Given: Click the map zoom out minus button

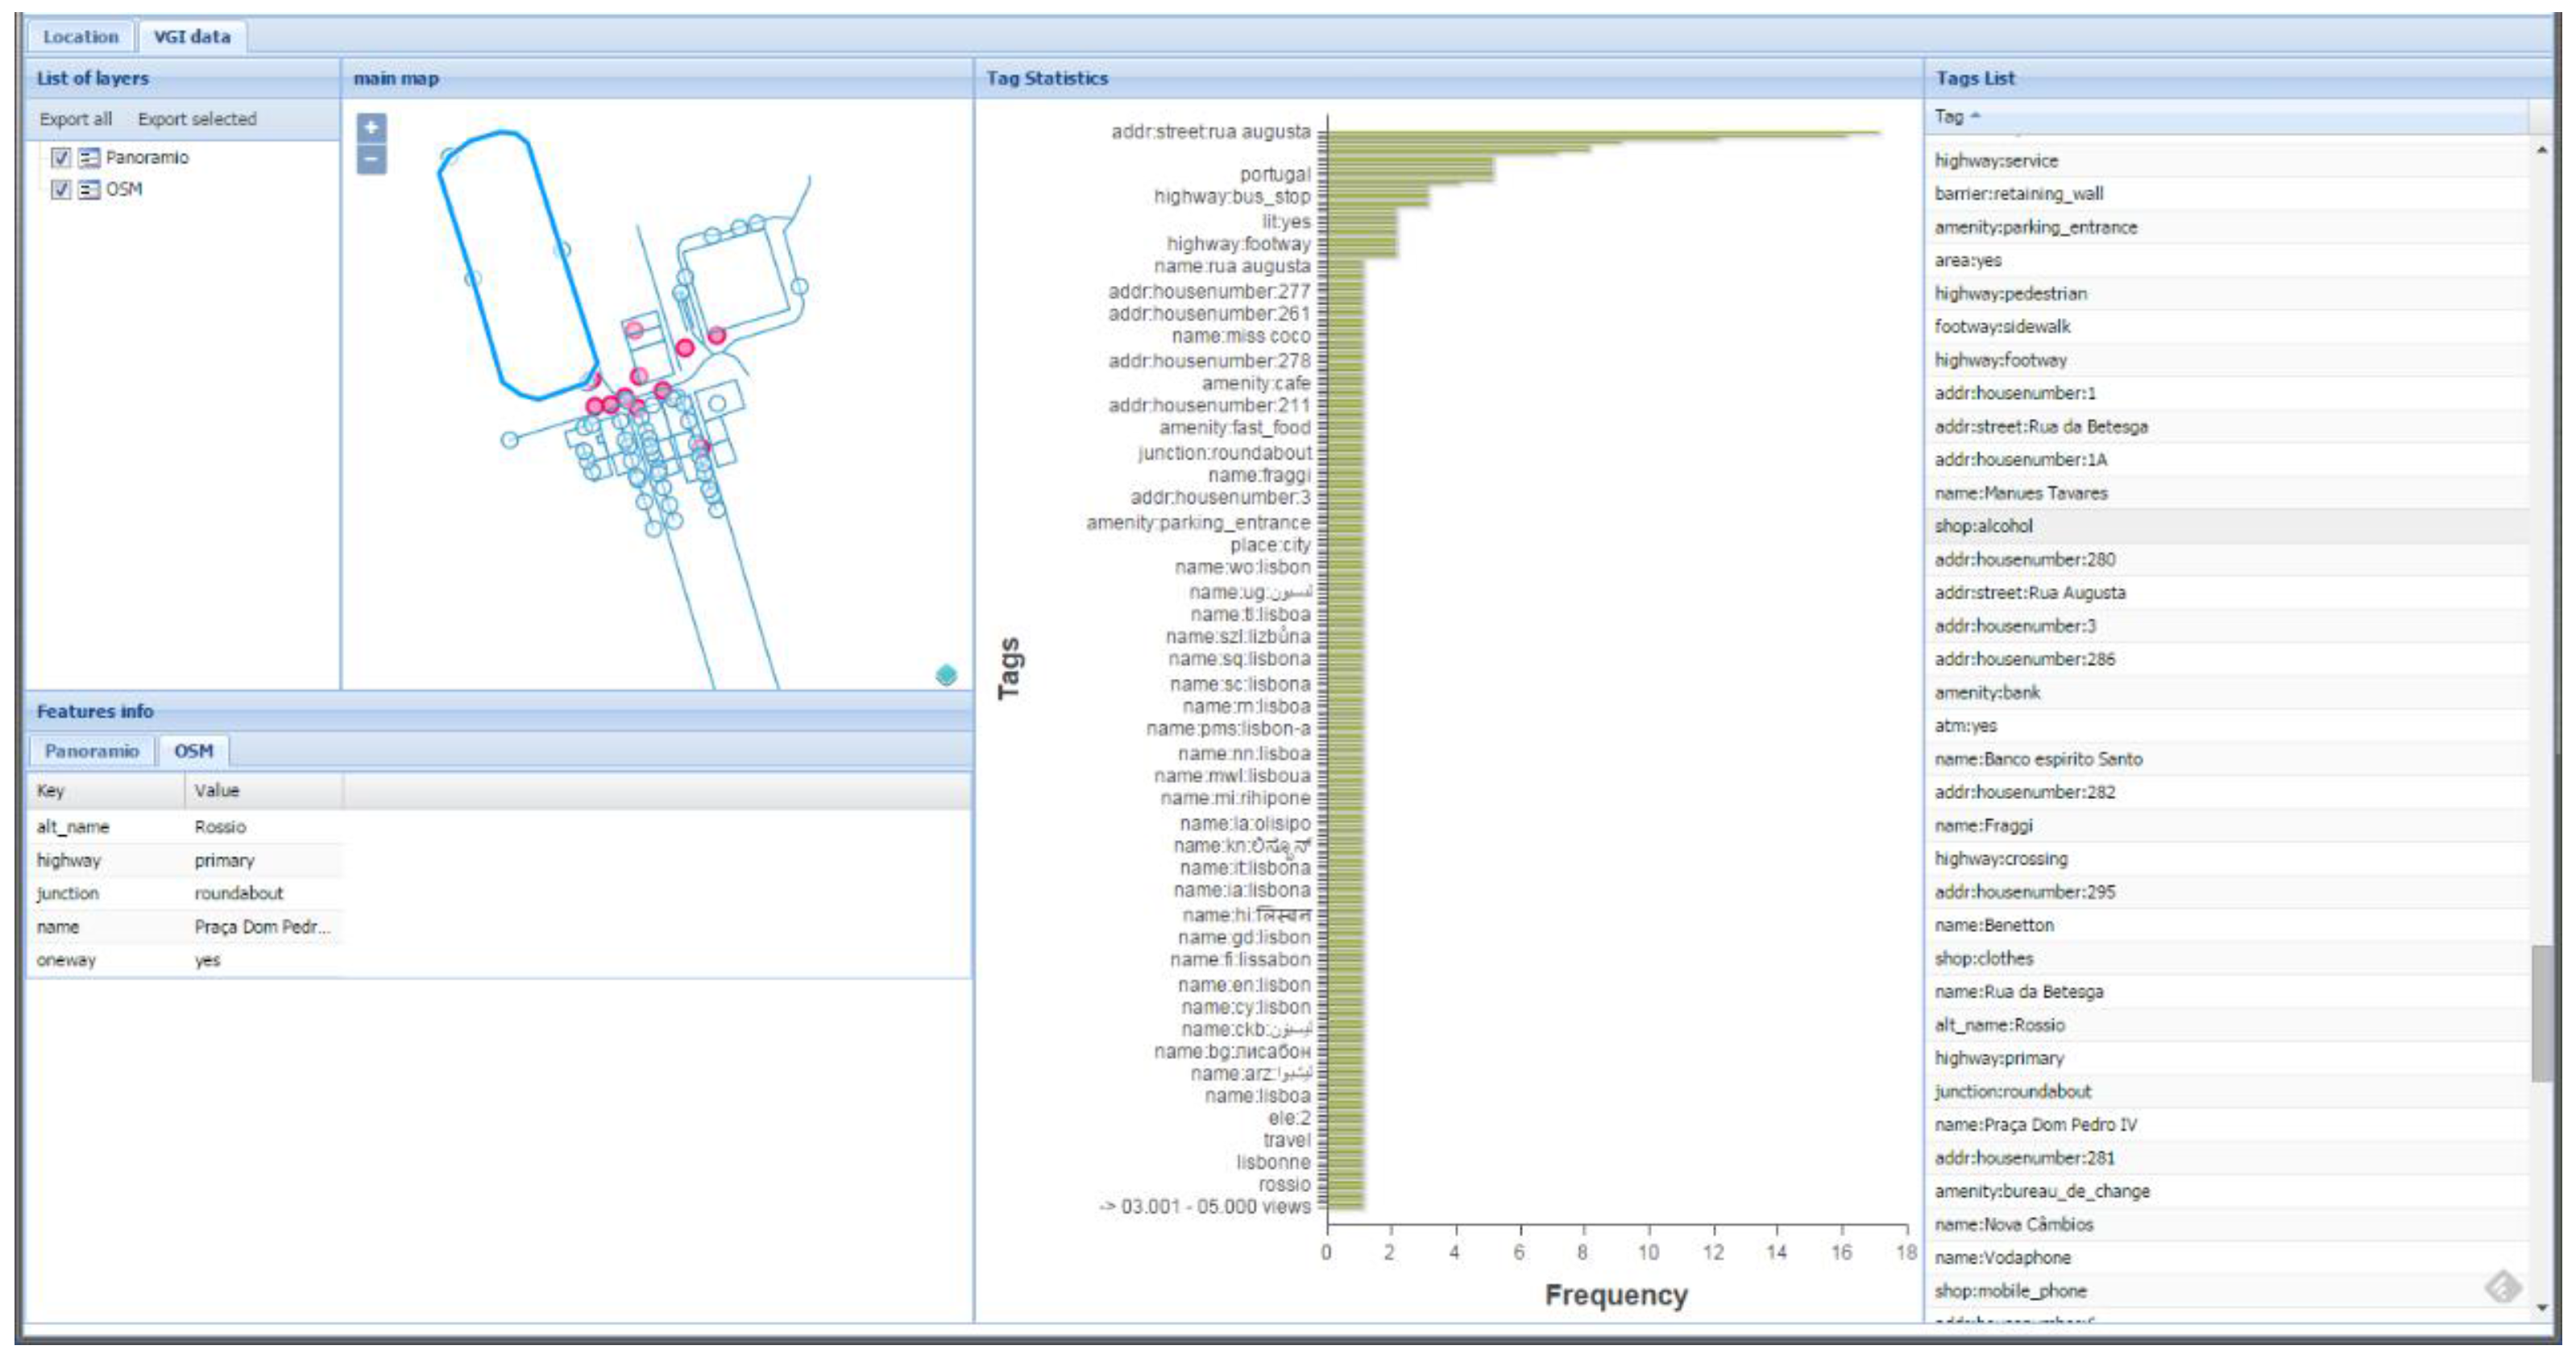Looking at the screenshot, I should point(371,159).
